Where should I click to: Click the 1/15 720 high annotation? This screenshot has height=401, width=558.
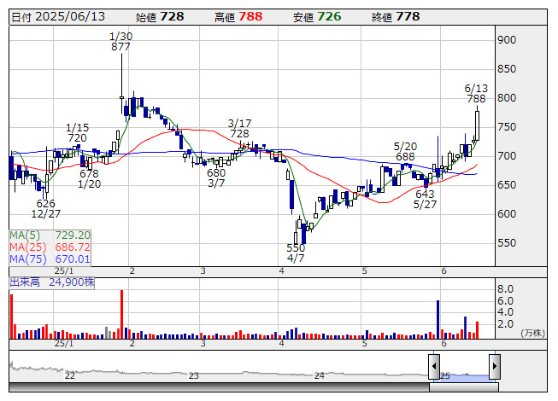click(77, 132)
